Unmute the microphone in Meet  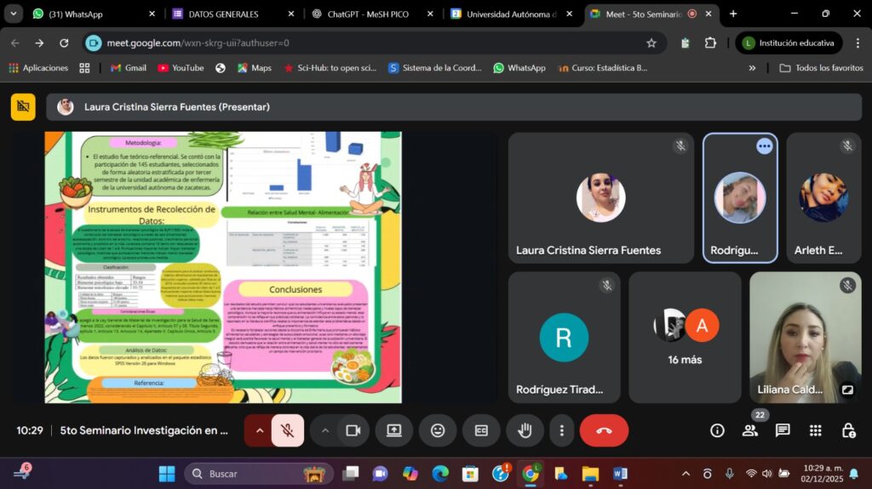click(288, 430)
